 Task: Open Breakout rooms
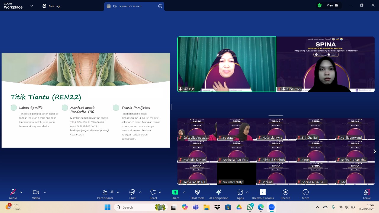(x=263, y=194)
